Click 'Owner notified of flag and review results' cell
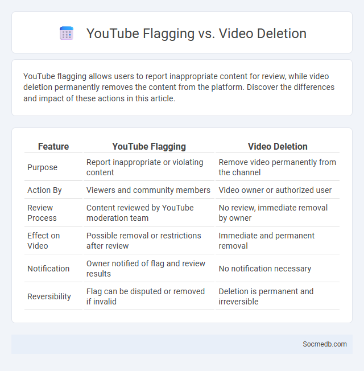364x371 pixels. 149,269
